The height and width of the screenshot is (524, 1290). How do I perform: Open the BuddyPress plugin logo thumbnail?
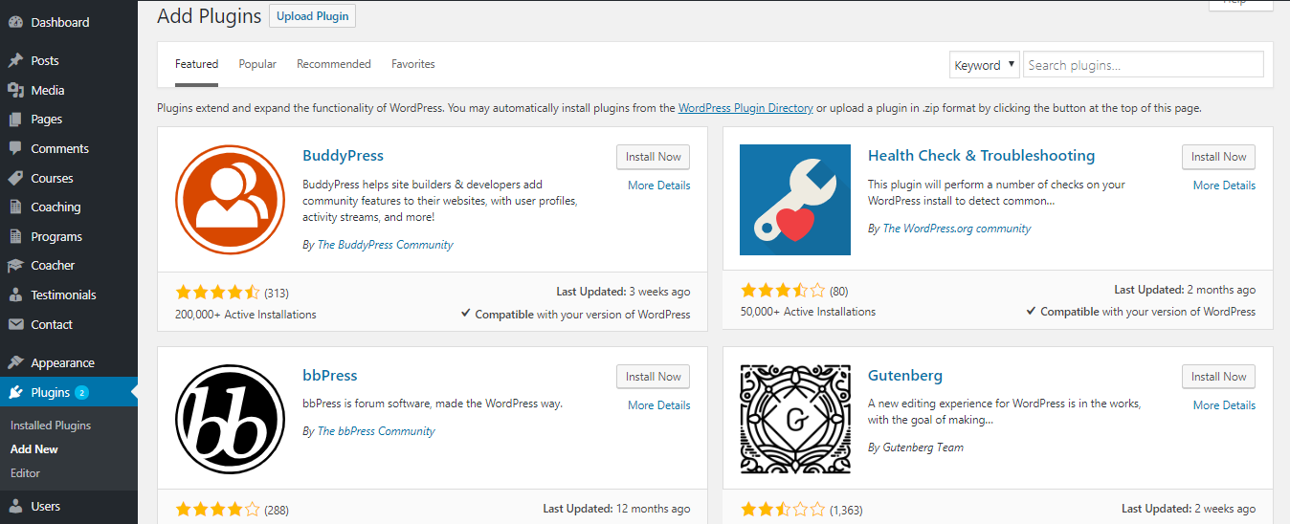point(231,199)
